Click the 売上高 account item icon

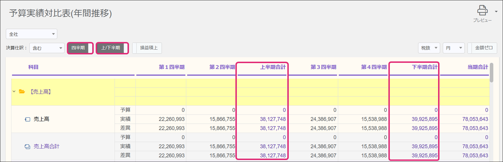click(x=27, y=119)
